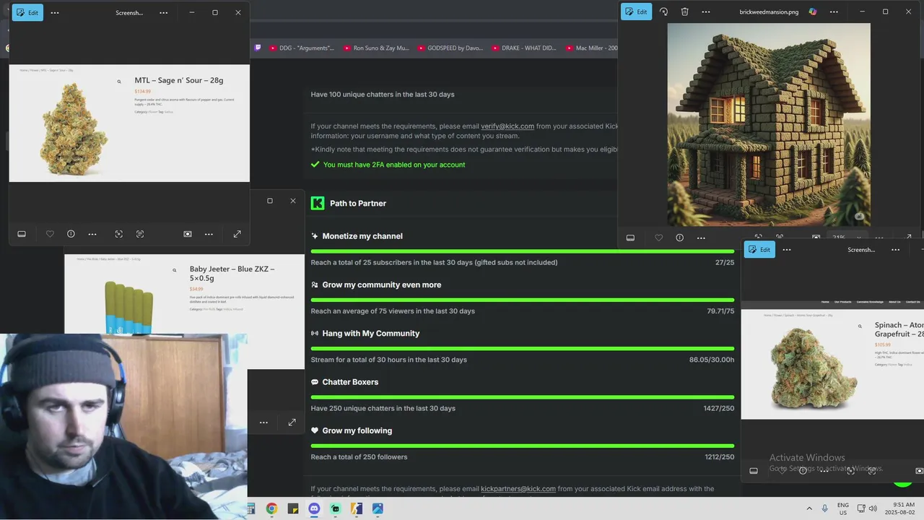The height and width of the screenshot is (520, 924).
Task: Click scan text icon in Sage n' Sour window
Action: [x=140, y=234]
